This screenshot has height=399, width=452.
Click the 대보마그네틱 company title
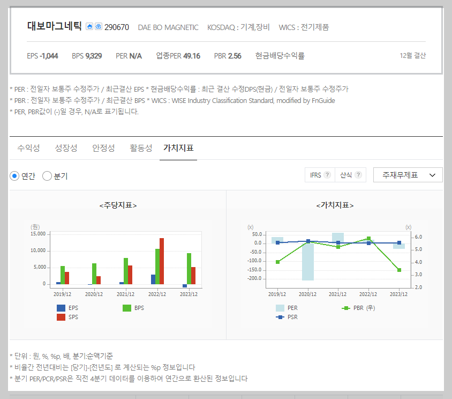pyautogui.click(x=55, y=26)
